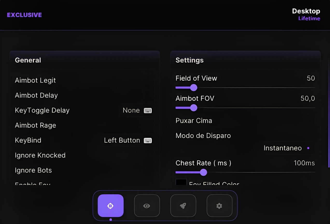Enable the Aimbot Rage option
The height and width of the screenshot is (224, 330).
click(x=148, y=125)
